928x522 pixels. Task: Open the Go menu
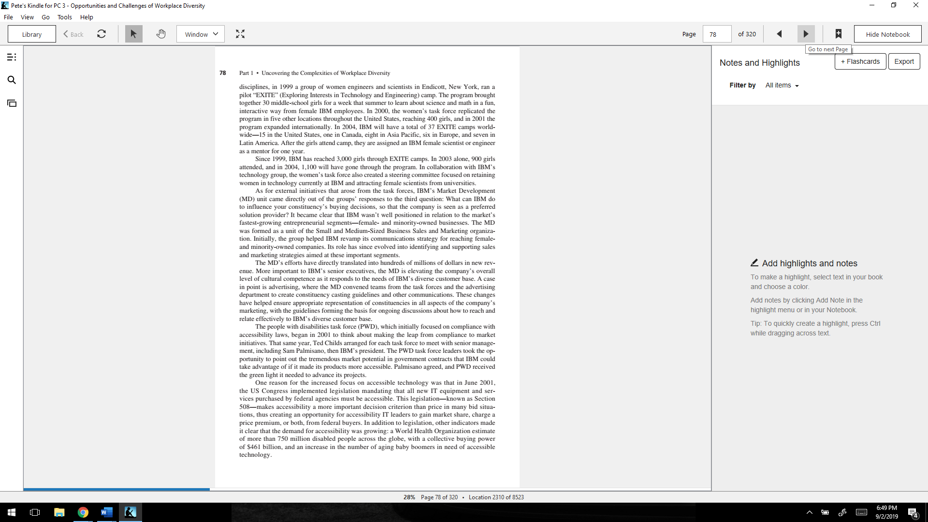tap(46, 17)
